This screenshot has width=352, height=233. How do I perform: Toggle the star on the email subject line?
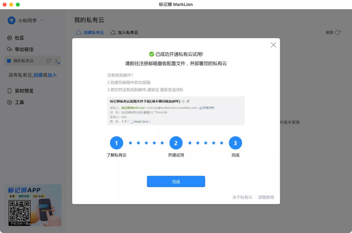[183, 101]
